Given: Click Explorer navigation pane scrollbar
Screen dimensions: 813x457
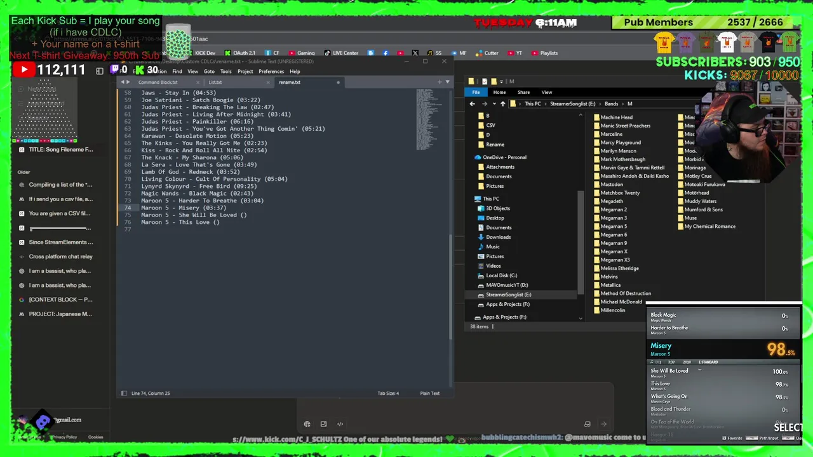Looking at the screenshot, I should tap(581, 241).
